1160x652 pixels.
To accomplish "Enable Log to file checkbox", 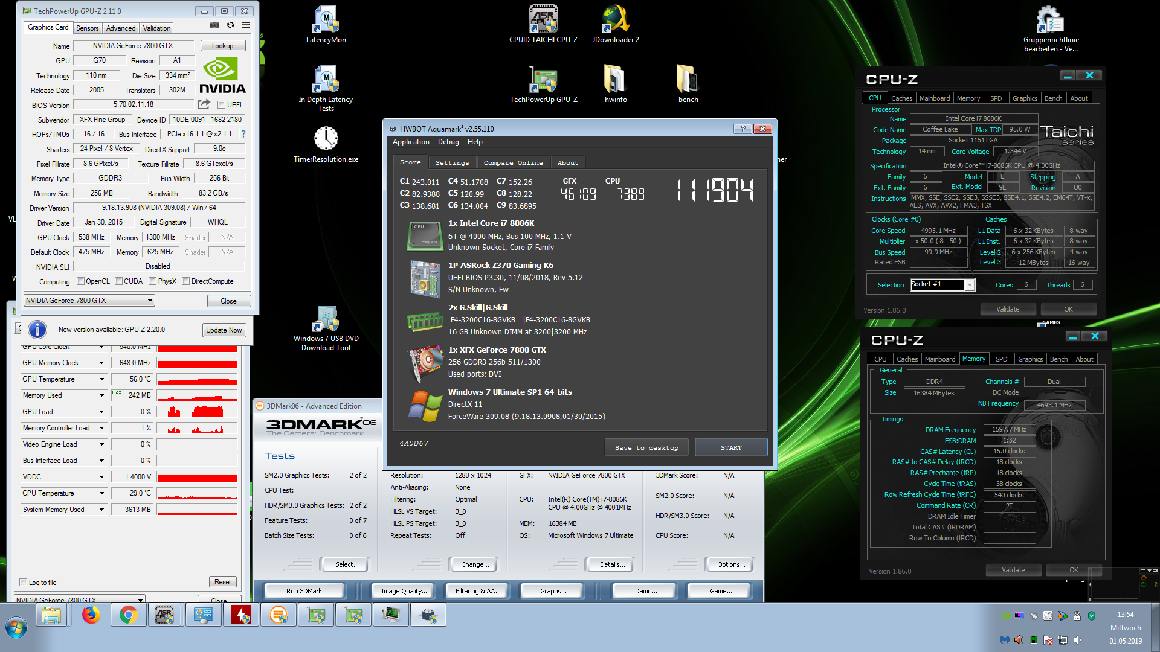I will [24, 583].
